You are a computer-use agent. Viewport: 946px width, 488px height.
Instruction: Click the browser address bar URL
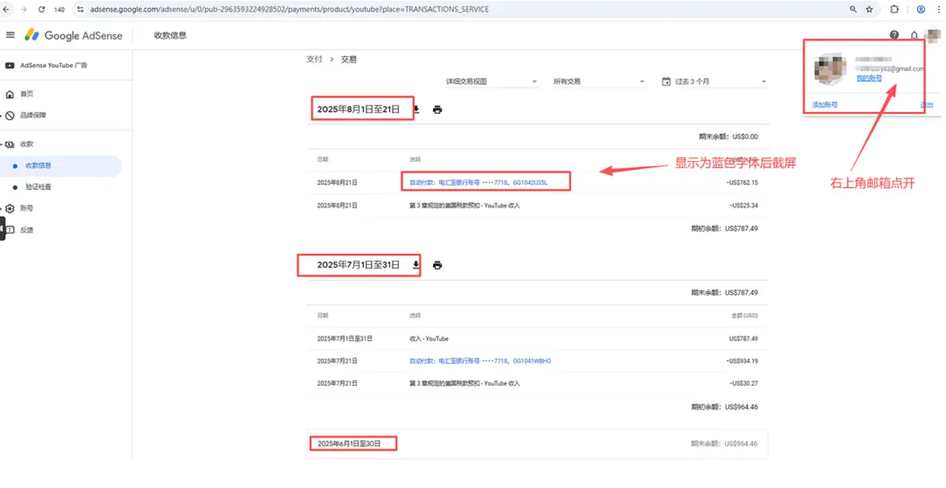click(289, 9)
